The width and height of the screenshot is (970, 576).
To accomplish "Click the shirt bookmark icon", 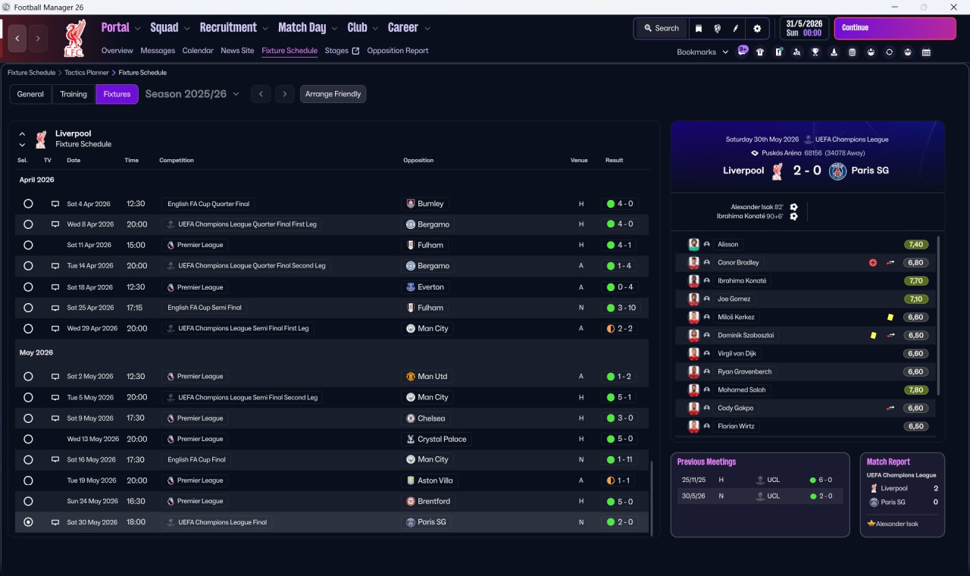I will tap(760, 52).
